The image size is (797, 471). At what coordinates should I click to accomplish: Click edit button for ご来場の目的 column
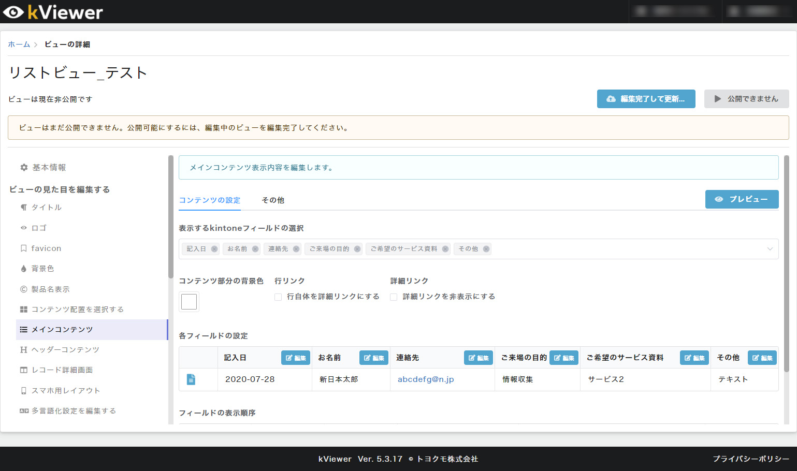pyautogui.click(x=563, y=358)
